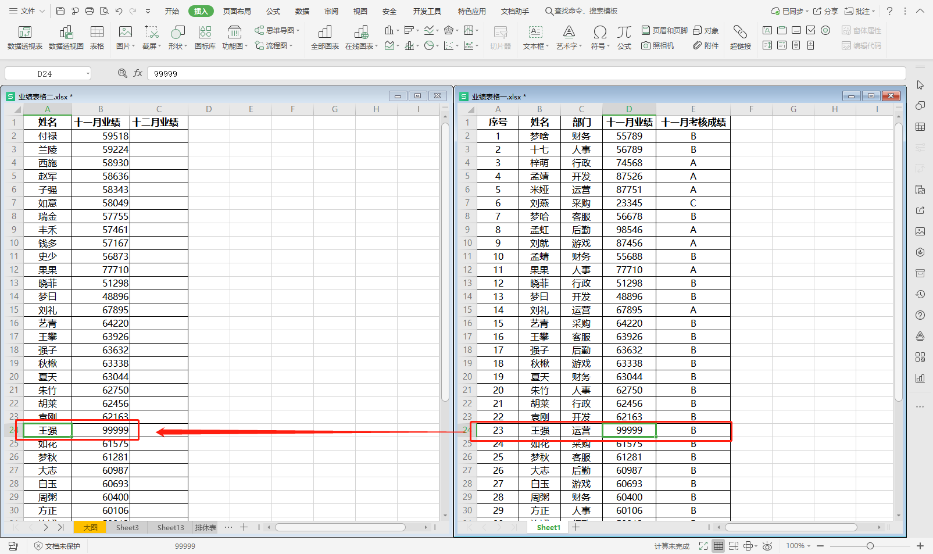Insert a hyperlink with 超链接 icon

coord(740,37)
